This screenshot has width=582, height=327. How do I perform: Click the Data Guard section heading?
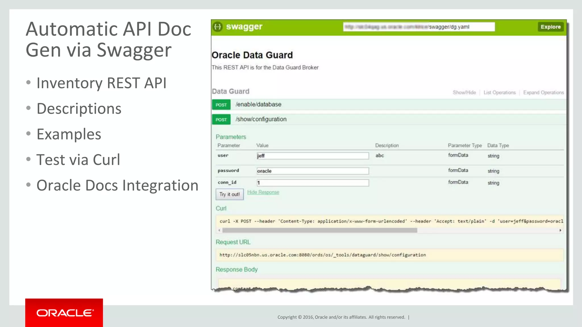[x=230, y=91]
